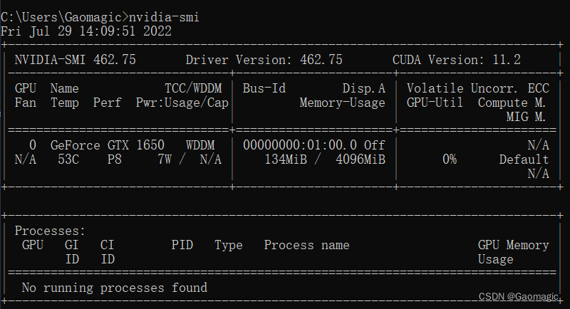
Task: Click the 'Process name' column header
Action: pos(306,245)
